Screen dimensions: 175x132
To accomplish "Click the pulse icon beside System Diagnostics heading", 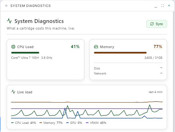I will [9, 21].
